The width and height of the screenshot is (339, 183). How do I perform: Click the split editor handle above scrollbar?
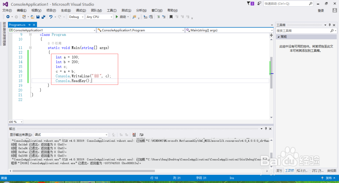271,35
